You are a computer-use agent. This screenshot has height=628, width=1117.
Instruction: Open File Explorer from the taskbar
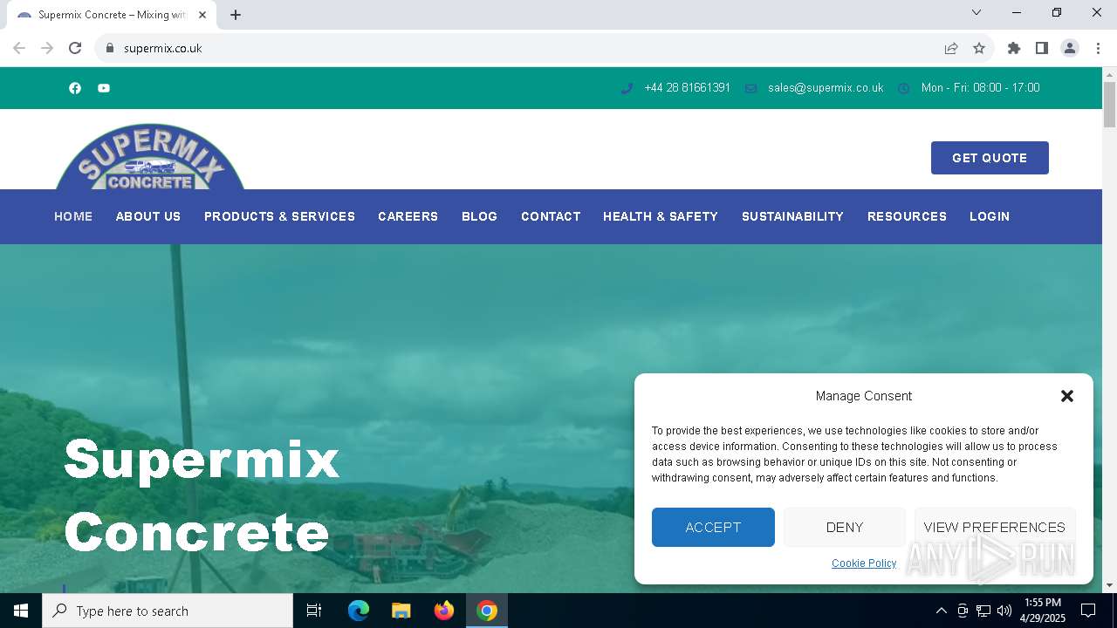coord(401,611)
